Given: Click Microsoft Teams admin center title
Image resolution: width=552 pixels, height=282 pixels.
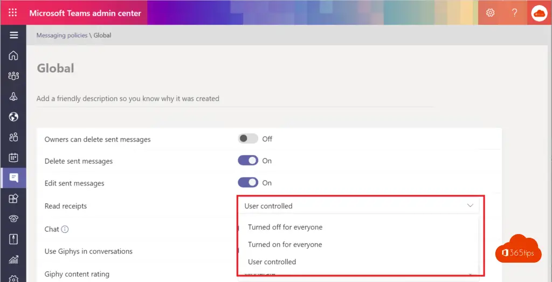Looking at the screenshot, I should 85,13.
